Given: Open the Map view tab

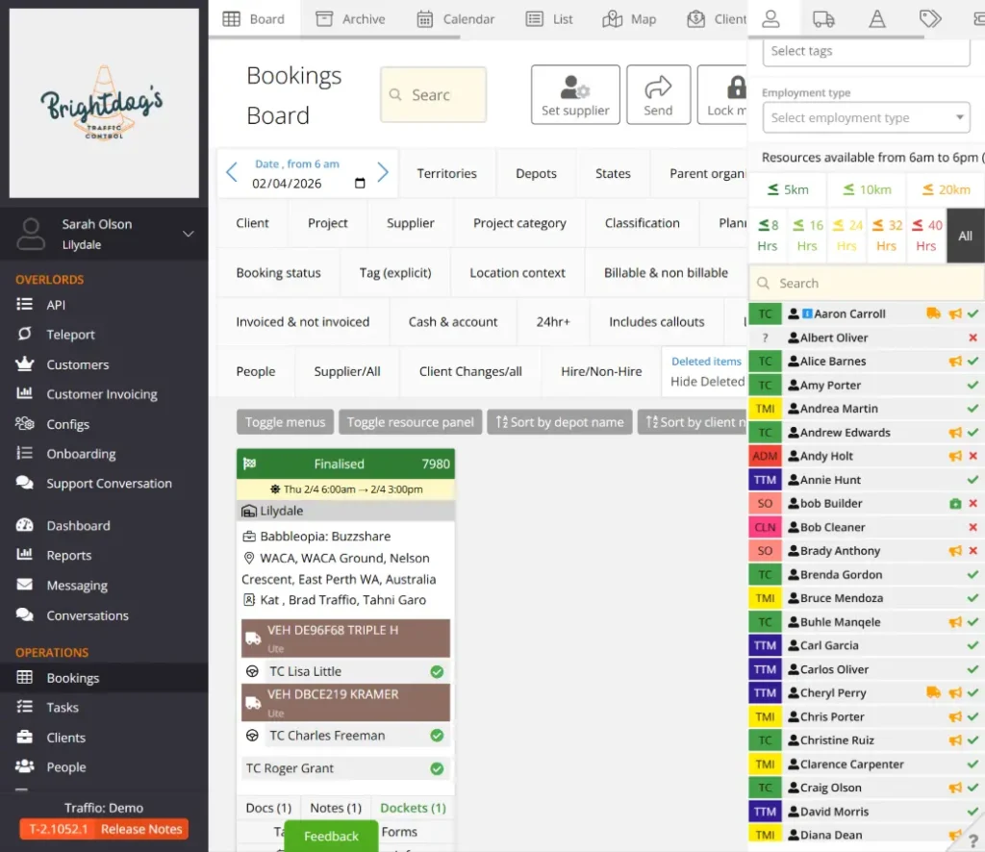Looking at the screenshot, I should click(629, 18).
